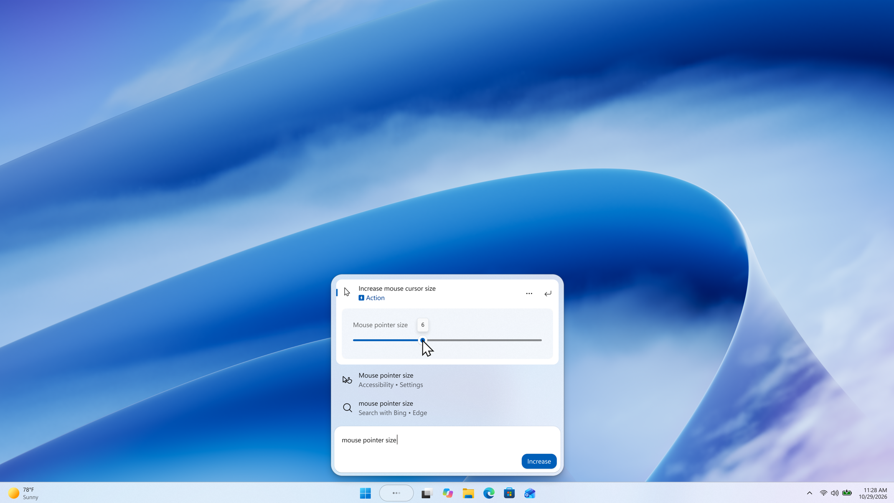Open Task View from the taskbar
The width and height of the screenshot is (894, 503).
coord(427,493)
